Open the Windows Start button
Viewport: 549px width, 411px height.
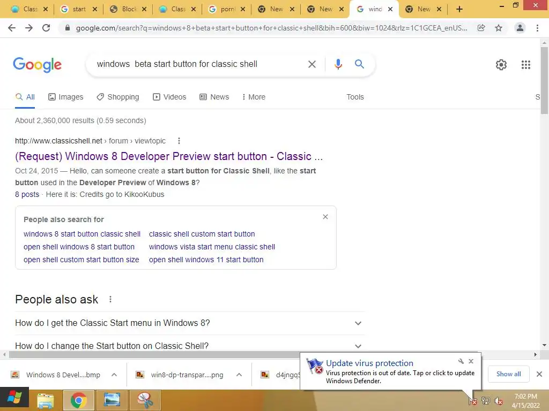(x=14, y=398)
